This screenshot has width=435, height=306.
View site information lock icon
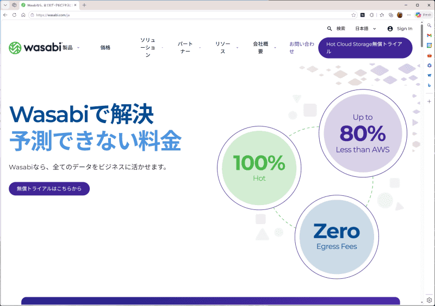33,15
